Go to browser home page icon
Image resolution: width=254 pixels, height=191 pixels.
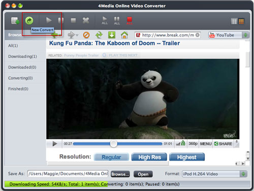click(x=124, y=35)
